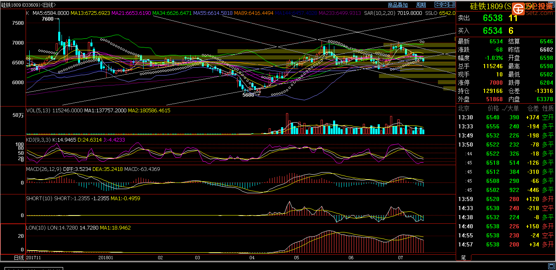Screen dimensions: 556x270
Task: Click the 结算 value 6546
Action: [546, 41]
